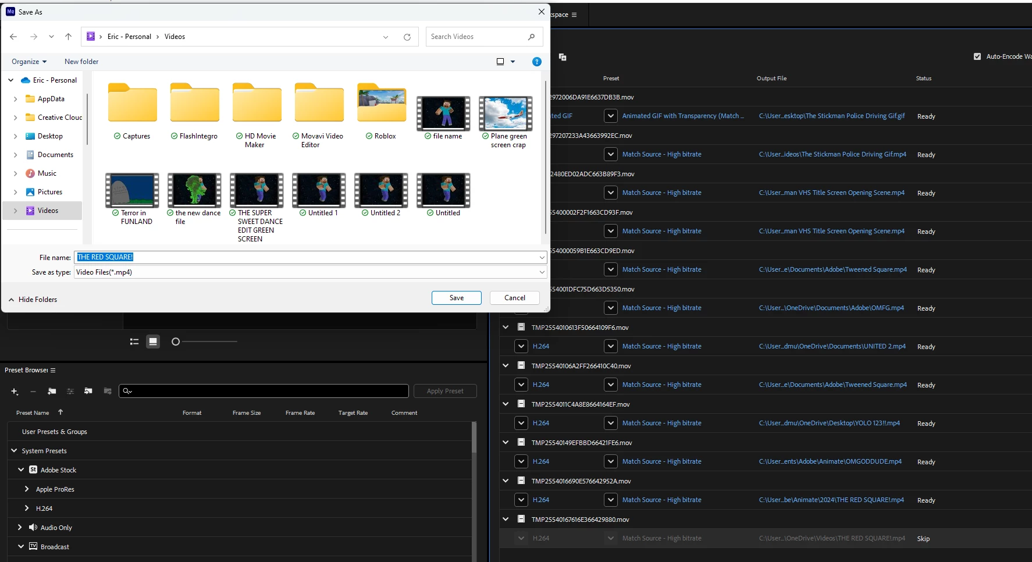The image size is (1032, 562).
Task: Go up one folder level in dialog
Action: (x=69, y=37)
